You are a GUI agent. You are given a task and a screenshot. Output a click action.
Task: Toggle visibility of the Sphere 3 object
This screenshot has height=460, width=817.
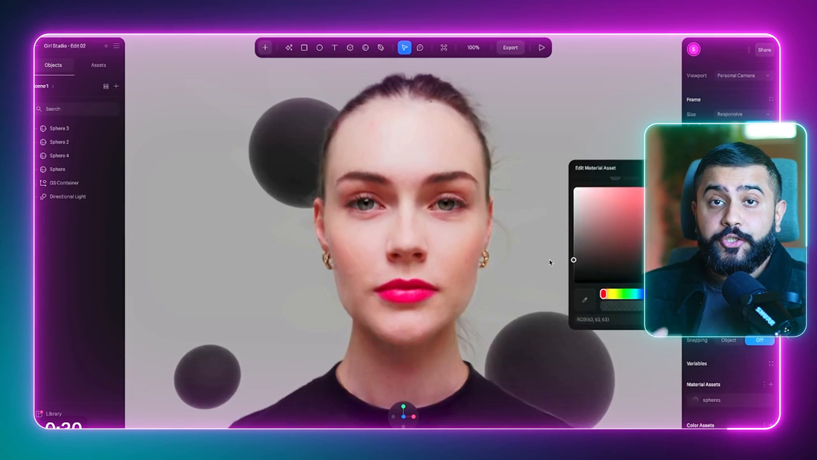pos(43,128)
